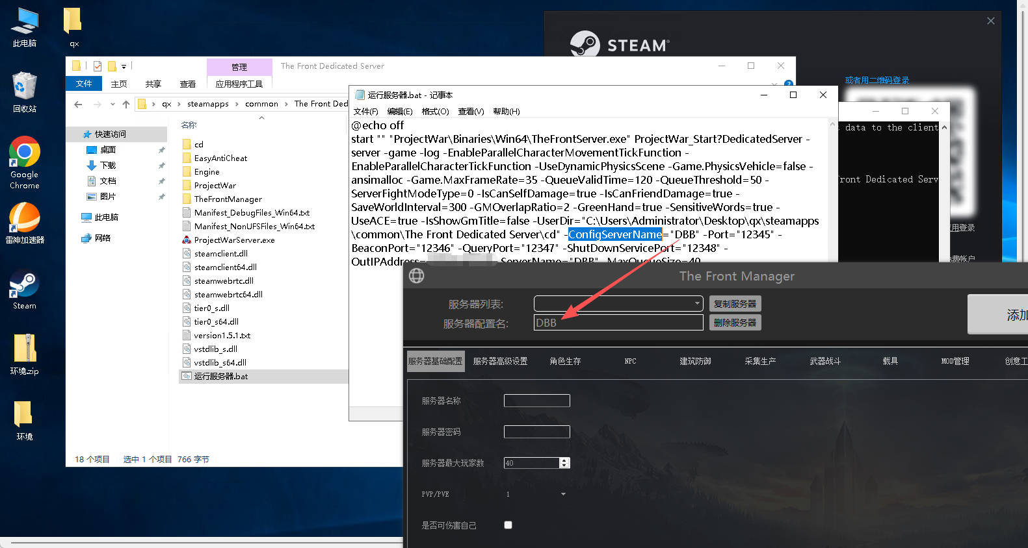Click the 删除服务器 button
This screenshot has height=548, width=1028.
click(x=735, y=323)
